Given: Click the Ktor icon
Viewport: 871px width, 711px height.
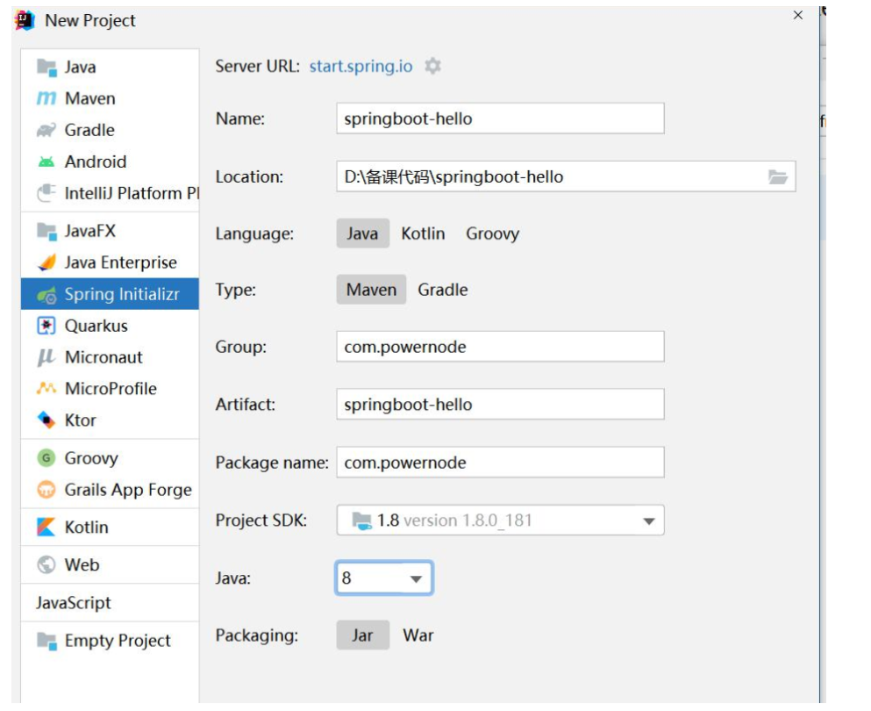Looking at the screenshot, I should [46, 420].
